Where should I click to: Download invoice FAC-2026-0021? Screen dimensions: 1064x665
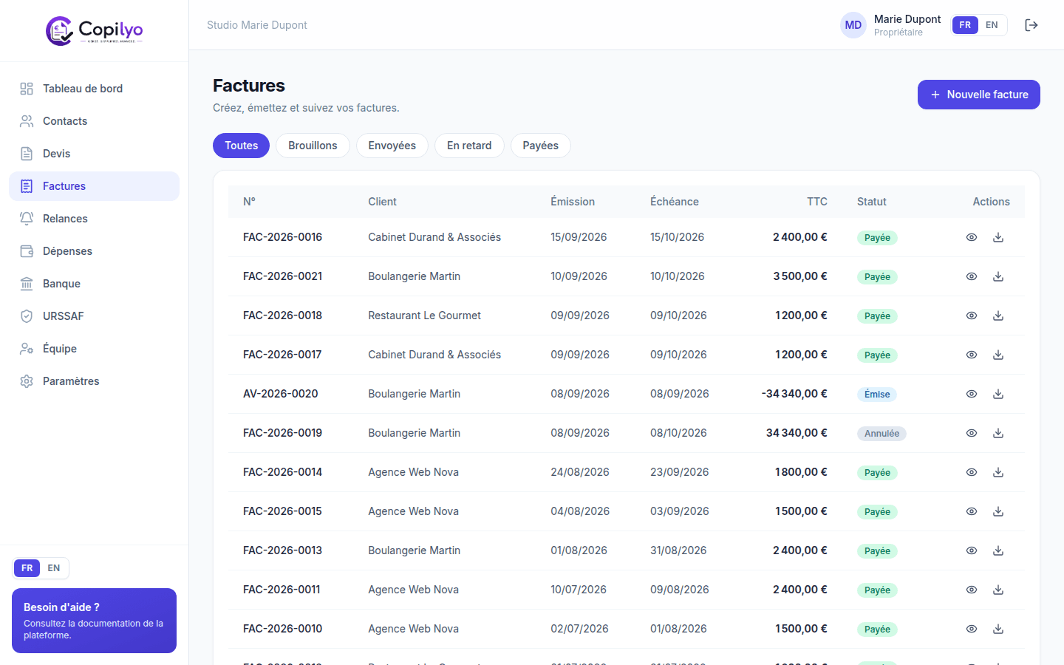pos(998,276)
